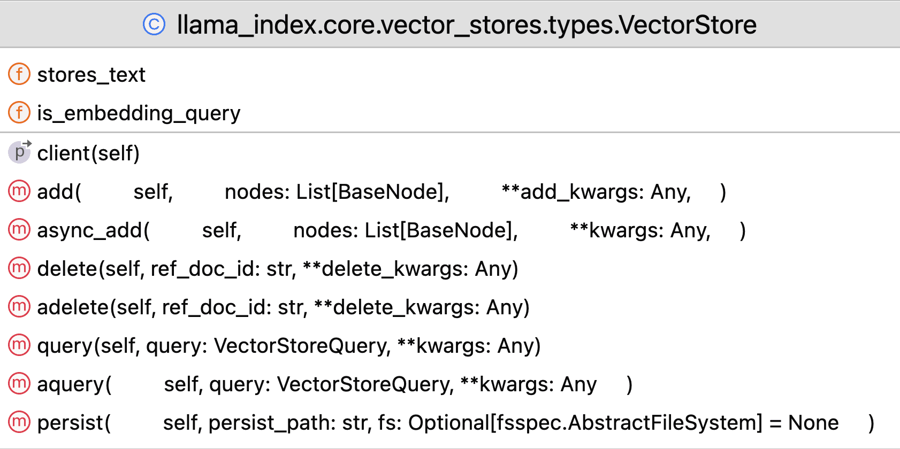
Task: Click the property icon beside client(self)
Action: point(19,152)
